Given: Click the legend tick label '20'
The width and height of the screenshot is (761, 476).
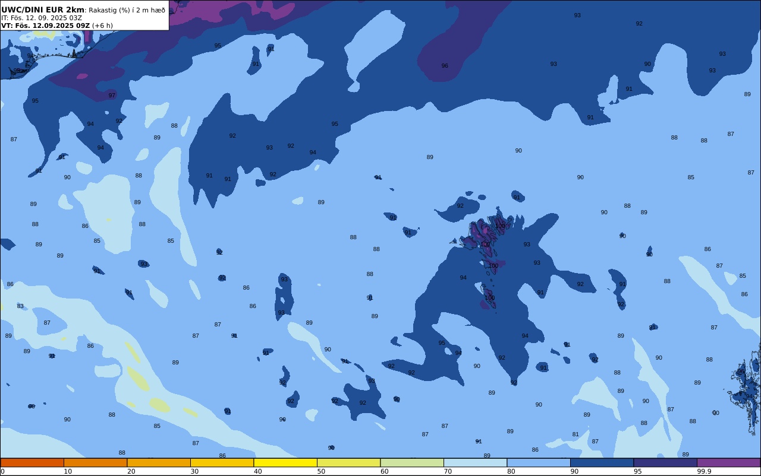Looking at the screenshot, I should pyautogui.click(x=131, y=471).
